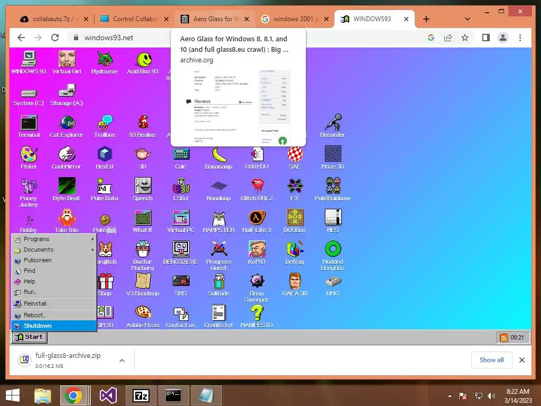This screenshot has width=541, height=406.
Task: Open the tab search dropdown chevron
Action: pos(468,19)
